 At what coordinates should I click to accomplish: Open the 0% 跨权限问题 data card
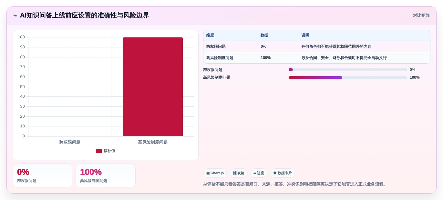(42, 175)
